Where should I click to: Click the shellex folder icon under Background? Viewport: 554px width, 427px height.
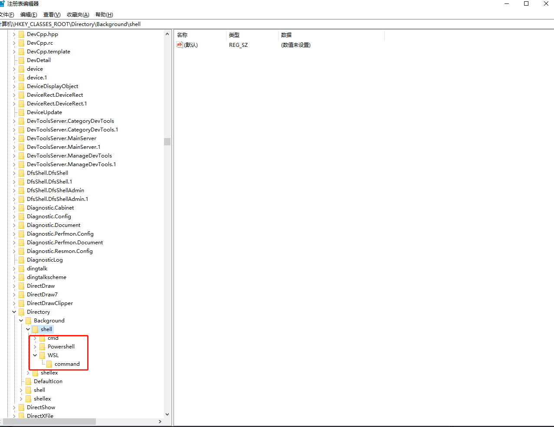35,373
